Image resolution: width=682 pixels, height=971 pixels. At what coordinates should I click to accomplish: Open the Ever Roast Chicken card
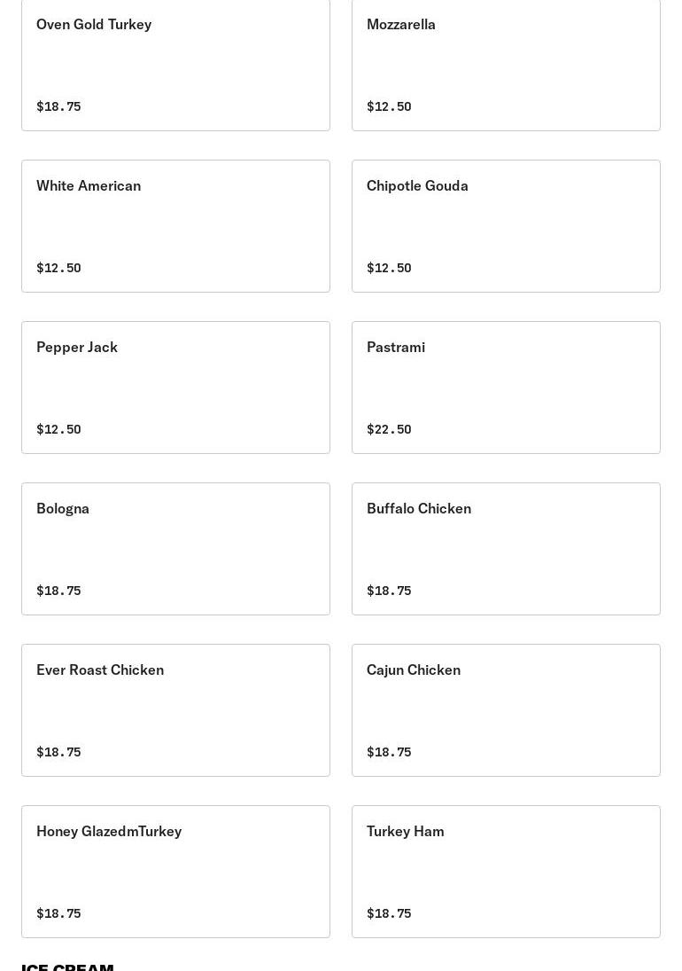[x=175, y=709]
